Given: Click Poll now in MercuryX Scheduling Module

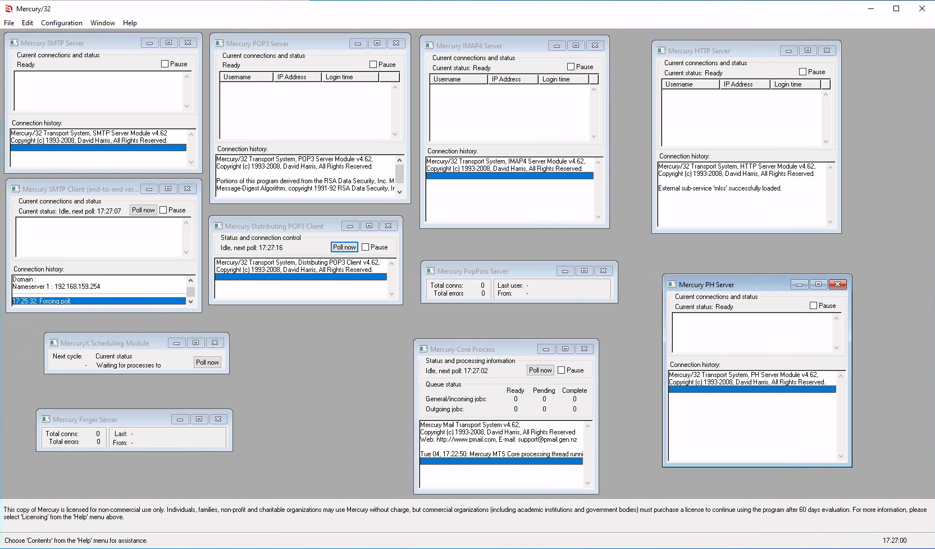Looking at the screenshot, I should [x=207, y=362].
